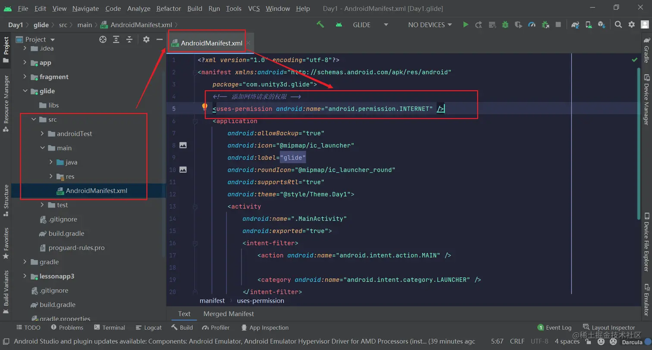Open the right-side Device Manager panel
Screen dimensions: 652x350
click(x=646, y=100)
